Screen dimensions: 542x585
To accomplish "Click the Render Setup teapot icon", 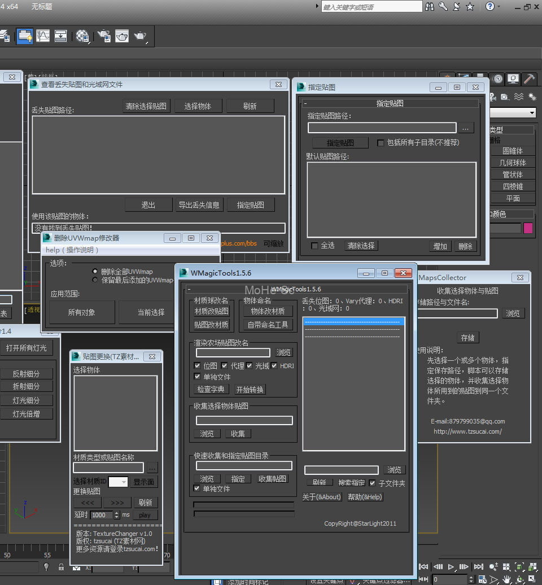I will click(x=103, y=36).
